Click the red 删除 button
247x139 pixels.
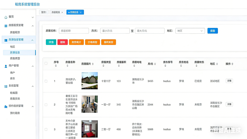(x=62, y=42)
